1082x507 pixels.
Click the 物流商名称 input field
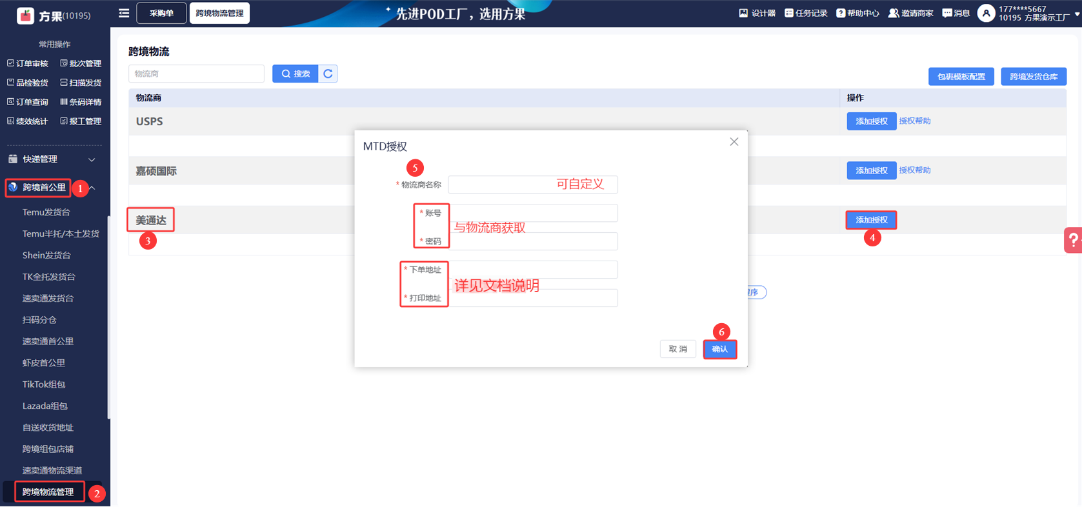click(533, 184)
